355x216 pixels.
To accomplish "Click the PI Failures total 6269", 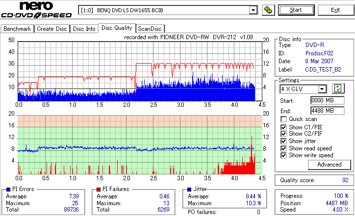I will coord(163,210).
